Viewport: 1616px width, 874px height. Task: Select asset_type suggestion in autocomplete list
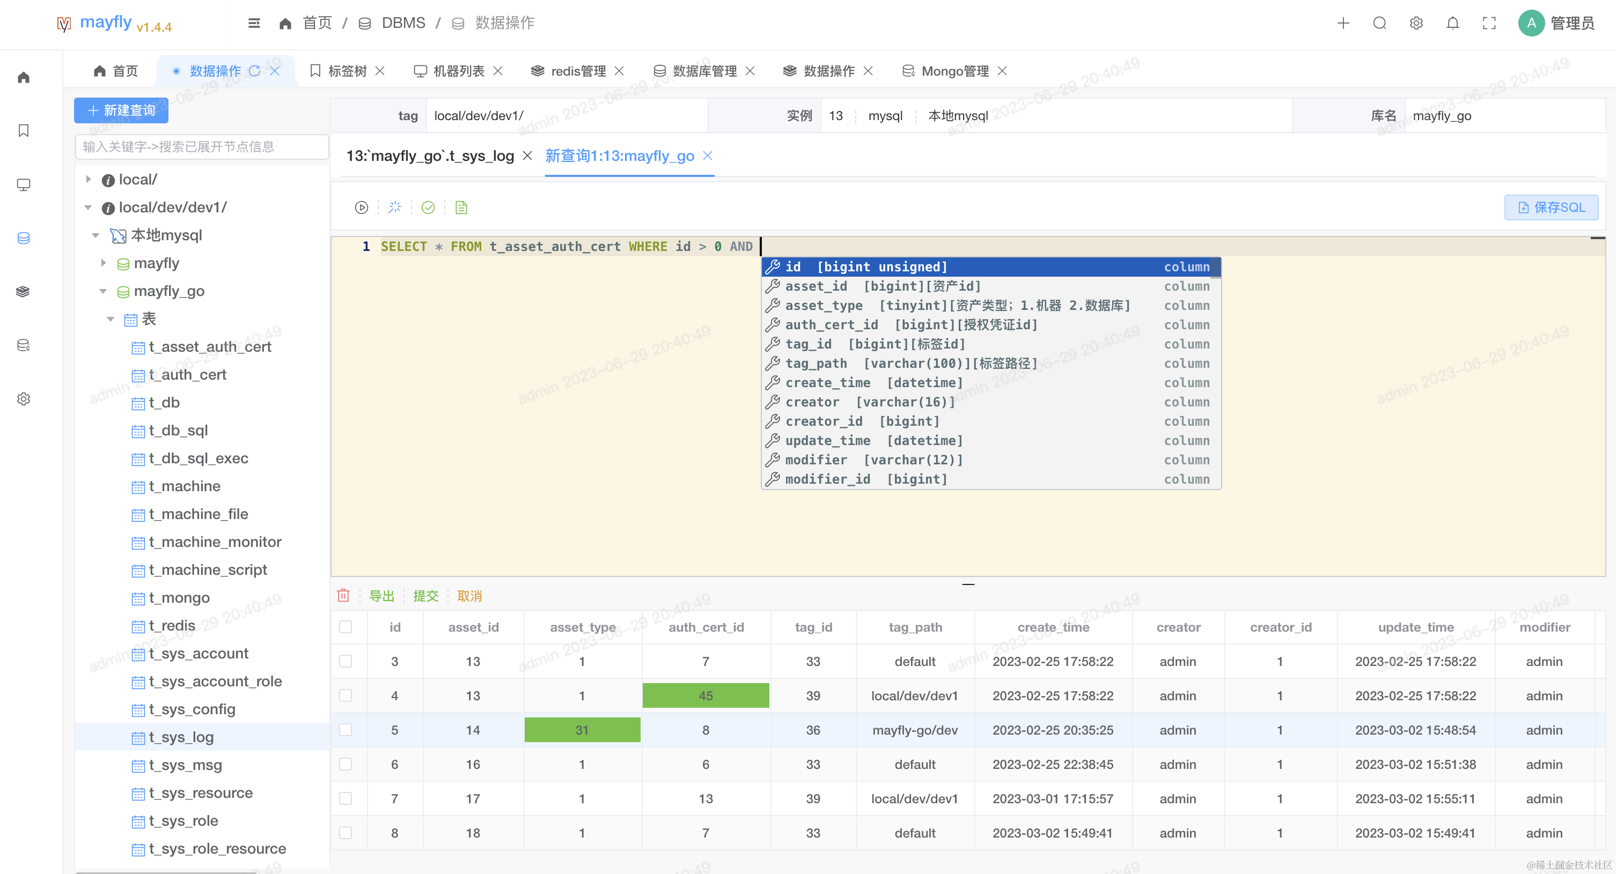point(991,305)
